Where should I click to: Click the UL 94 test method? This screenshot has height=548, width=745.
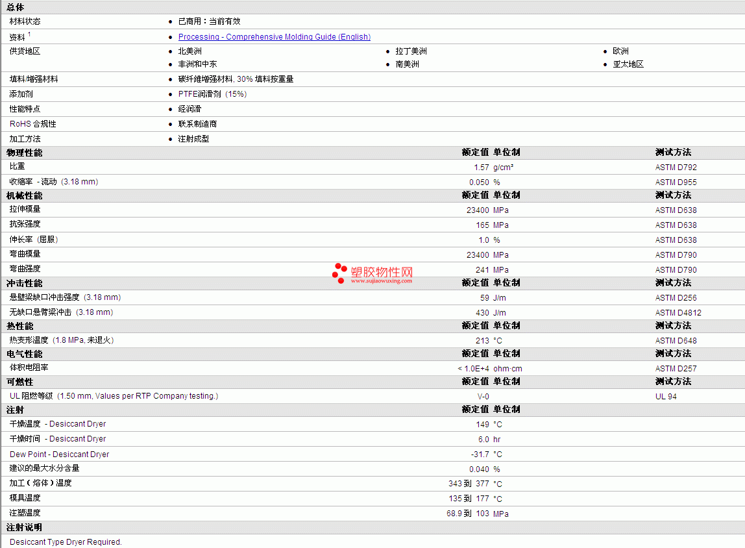point(666,396)
